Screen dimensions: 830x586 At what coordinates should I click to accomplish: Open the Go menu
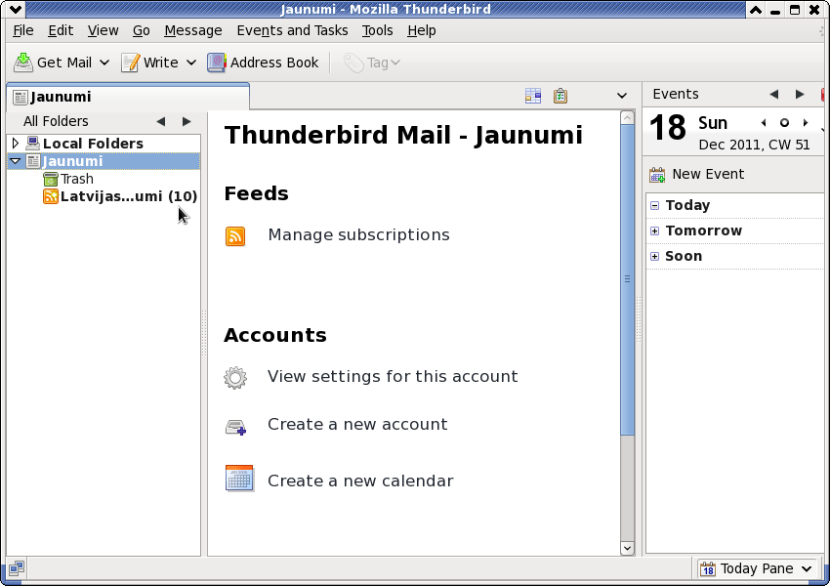pos(141,30)
